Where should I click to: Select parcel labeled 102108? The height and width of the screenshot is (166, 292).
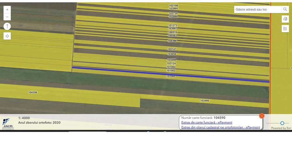coord(173,6)
